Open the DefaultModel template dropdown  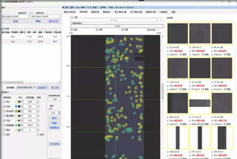tap(26, 87)
